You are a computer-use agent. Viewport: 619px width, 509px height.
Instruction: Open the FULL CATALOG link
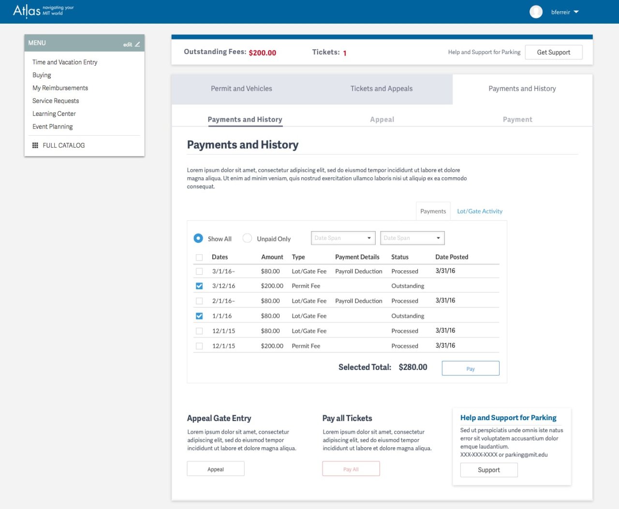[63, 145]
